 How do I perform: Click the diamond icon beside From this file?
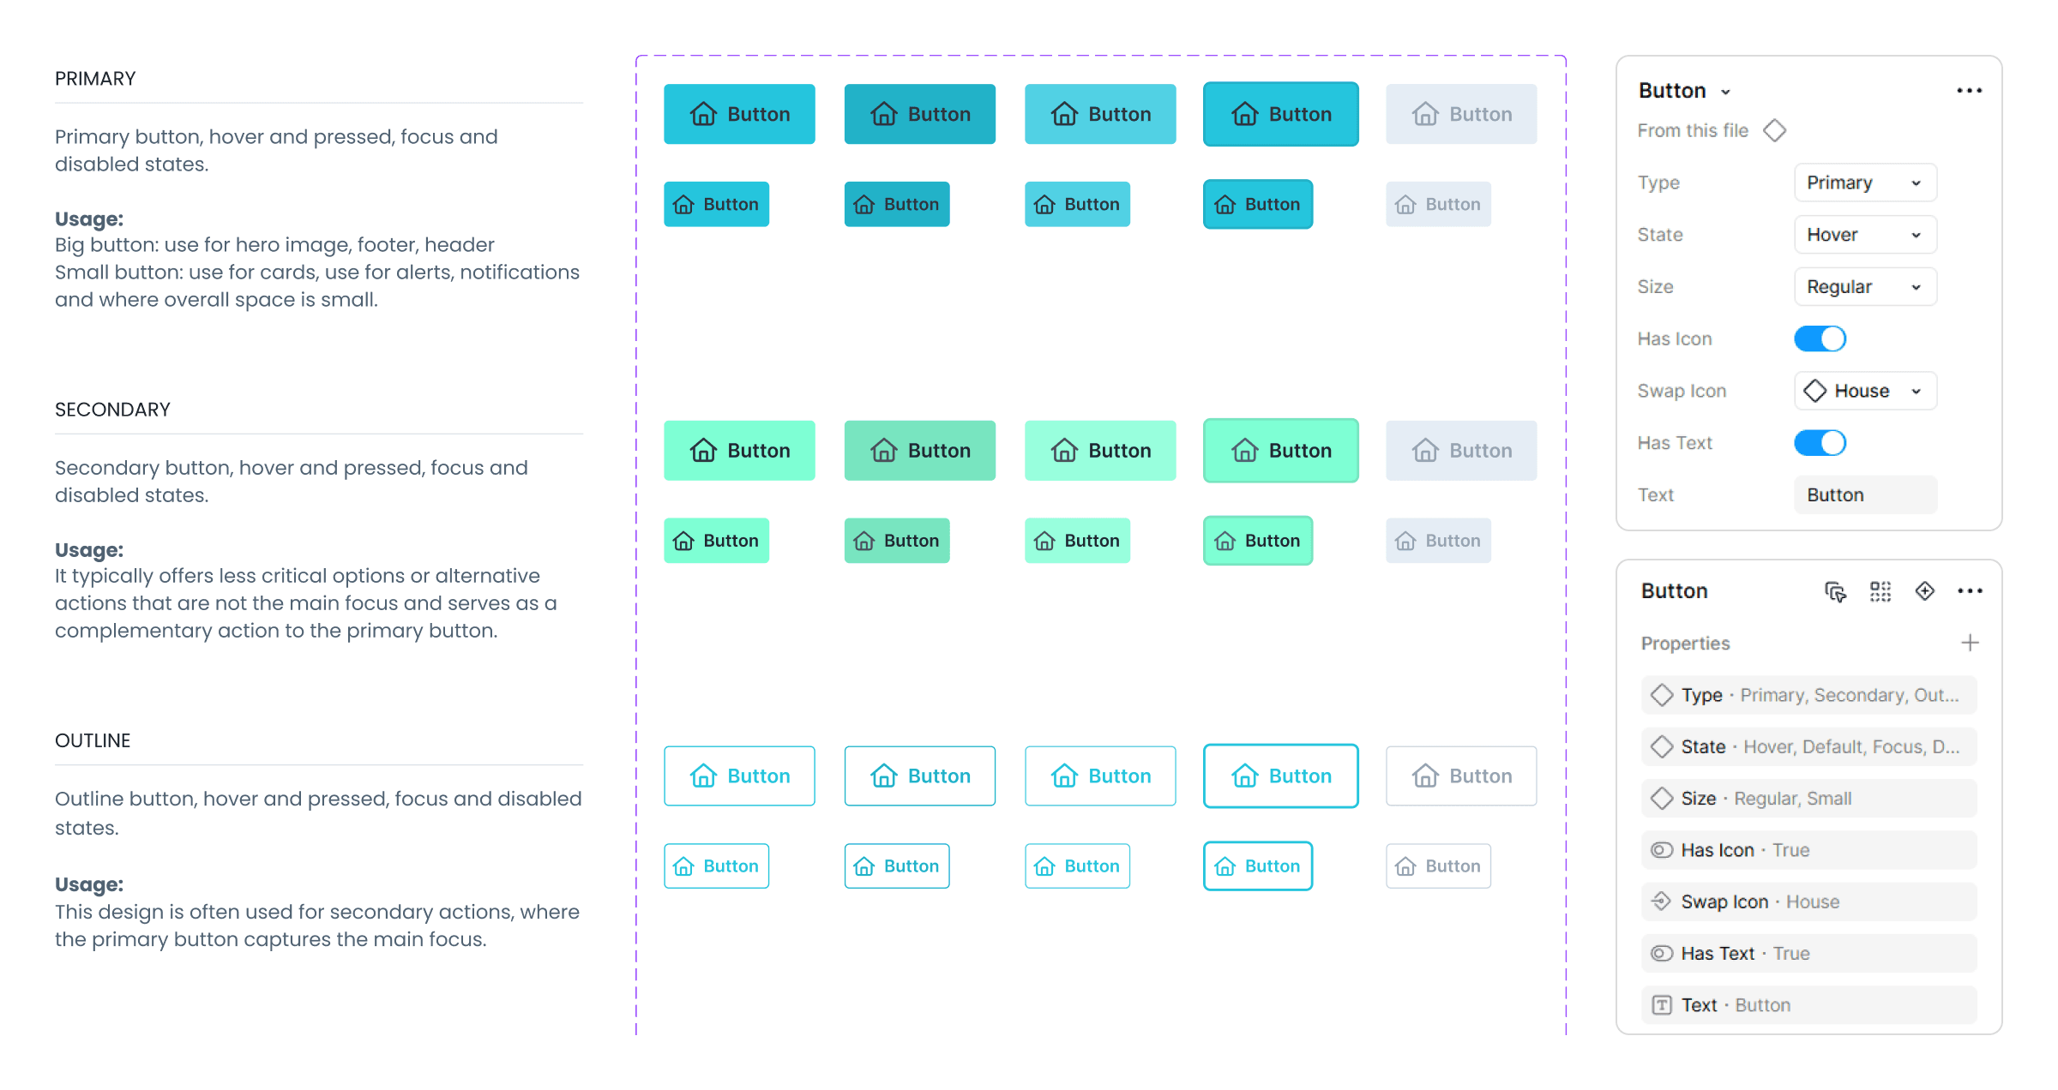[x=1774, y=131]
